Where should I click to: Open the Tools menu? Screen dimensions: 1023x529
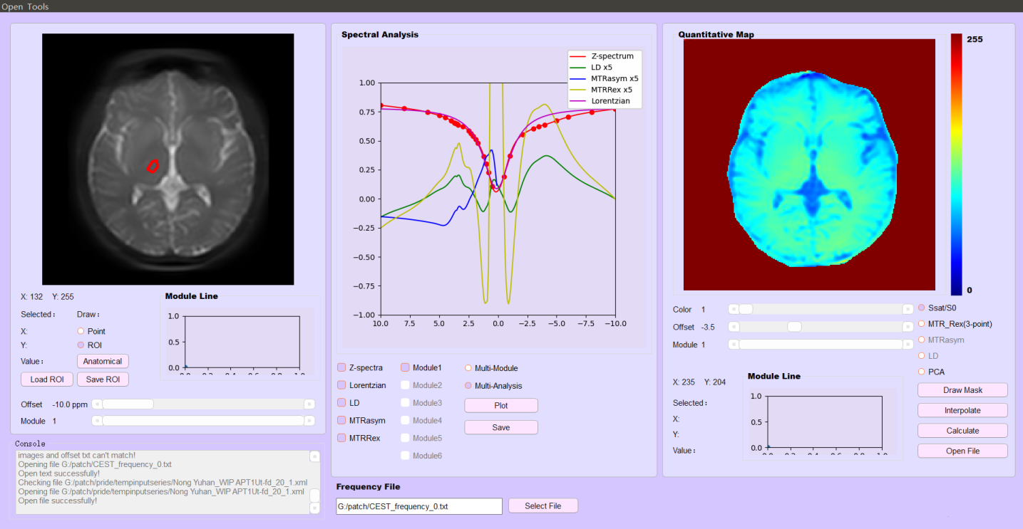click(38, 6)
